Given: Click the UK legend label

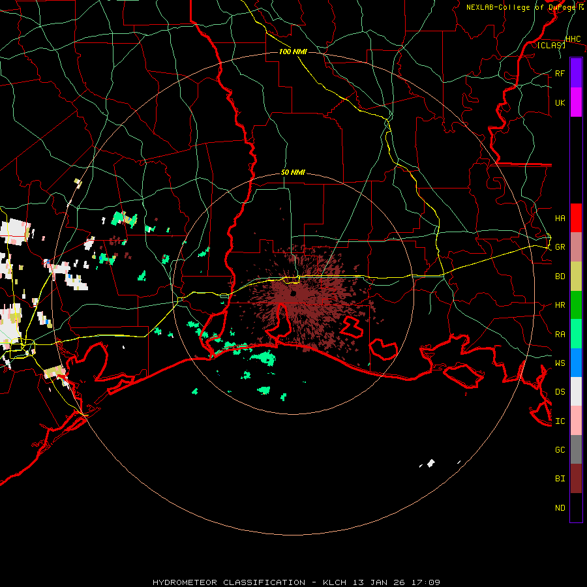Looking at the screenshot, I should 560,102.
